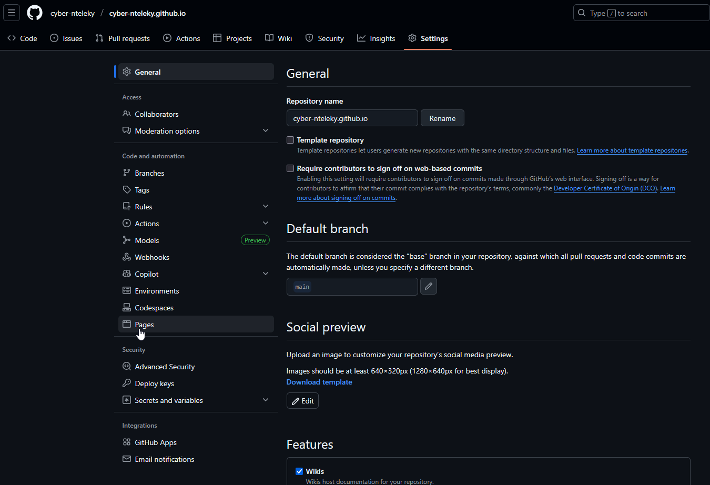Image resolution: width=710 pixels, height=485 pixels.
Task: Click the Email notifications envelope icon
Action: coord(127,459)
